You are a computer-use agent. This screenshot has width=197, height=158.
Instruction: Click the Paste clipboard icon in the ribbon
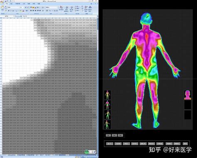click(2, 7)
